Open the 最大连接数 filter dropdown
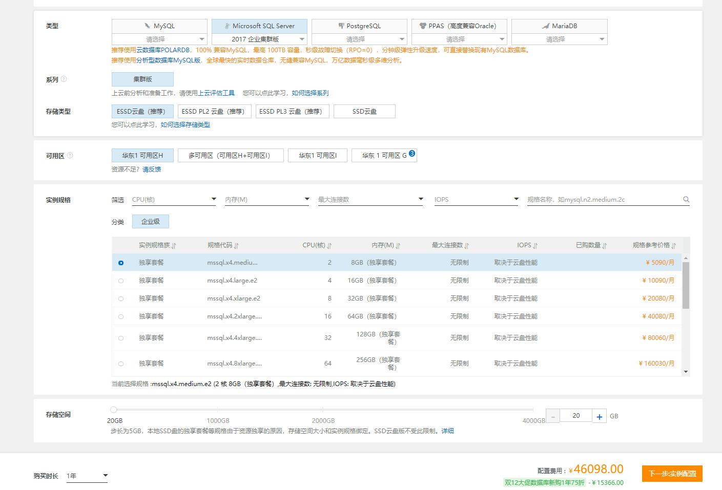The height and width of the screenshot is (490, 722). [x=370, y=199]
